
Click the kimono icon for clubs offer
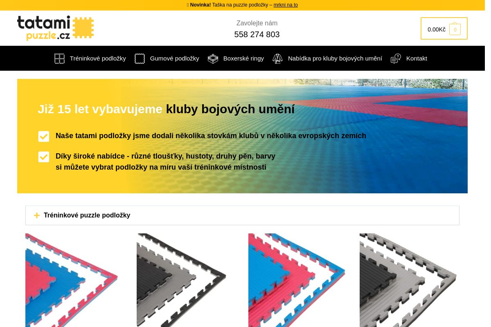[x=277, y=58]
